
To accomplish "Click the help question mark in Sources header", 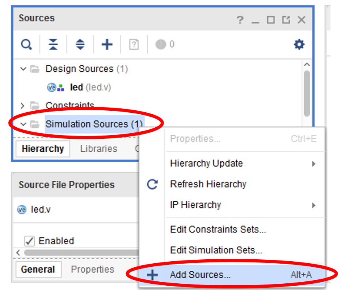I will point(240,20).
